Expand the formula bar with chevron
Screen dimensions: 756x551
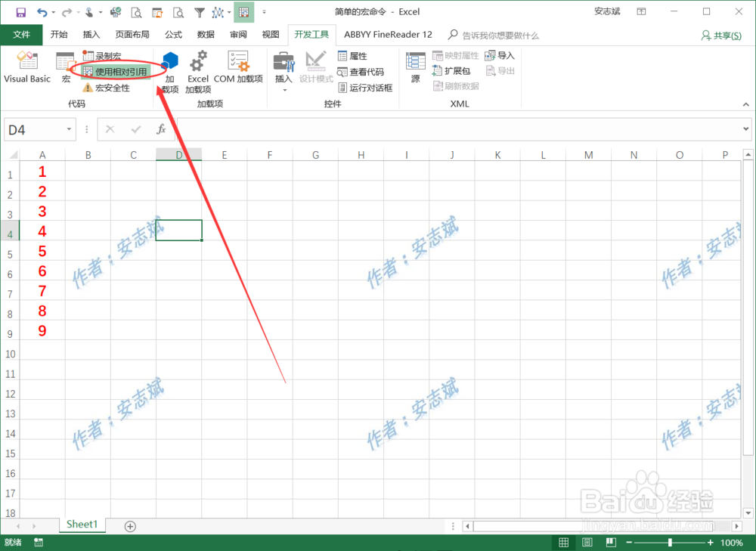pyautogui.click(x=746, y=129)
